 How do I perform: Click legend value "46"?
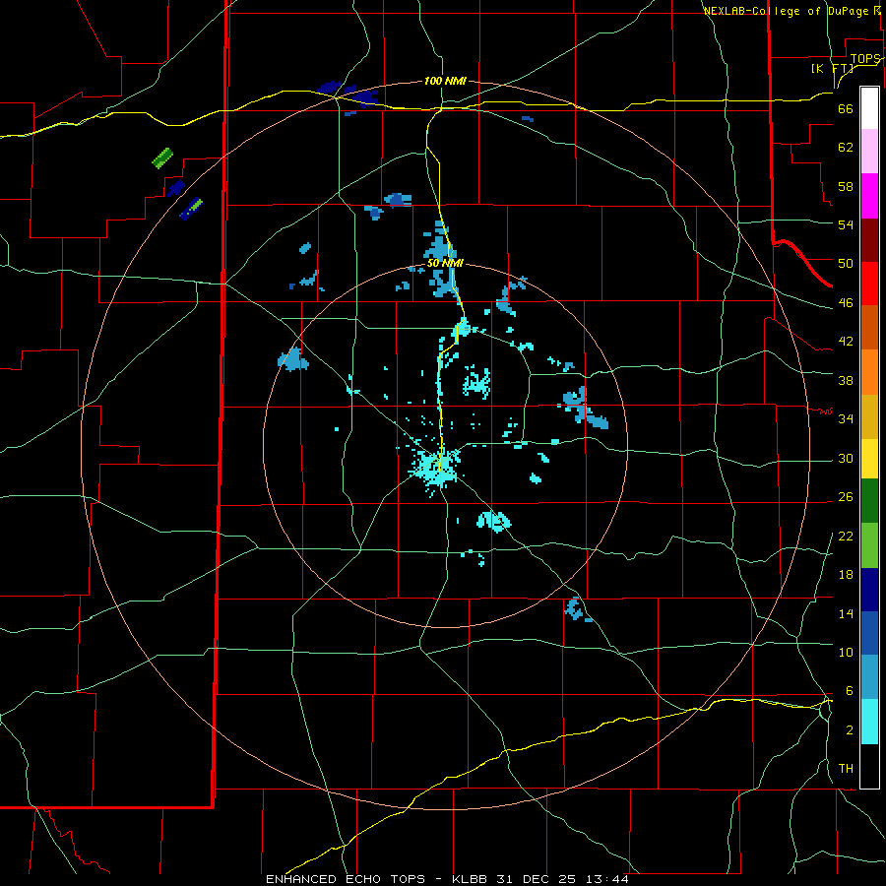pos(846,303)
